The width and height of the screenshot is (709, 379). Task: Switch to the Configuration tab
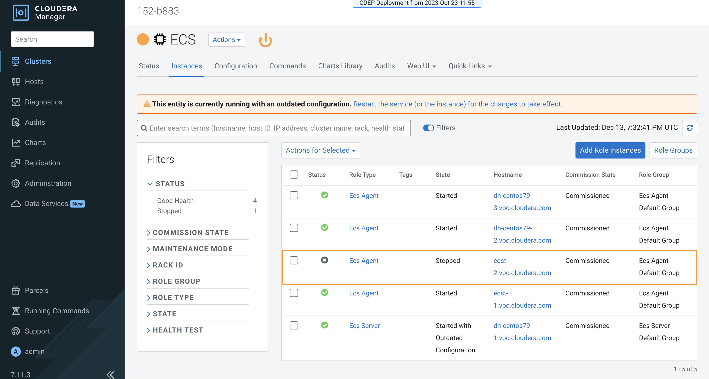[x=235, y=66]
